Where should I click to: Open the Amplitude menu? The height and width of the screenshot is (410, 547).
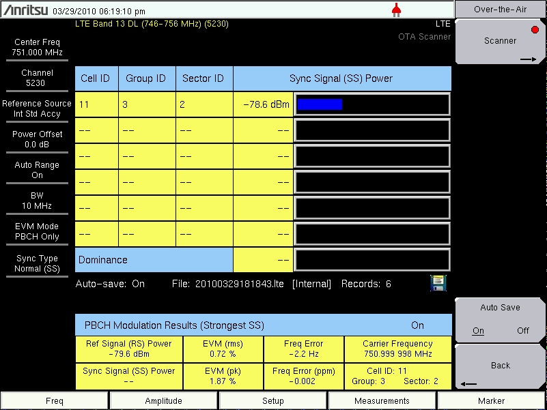tap(164, 401)
